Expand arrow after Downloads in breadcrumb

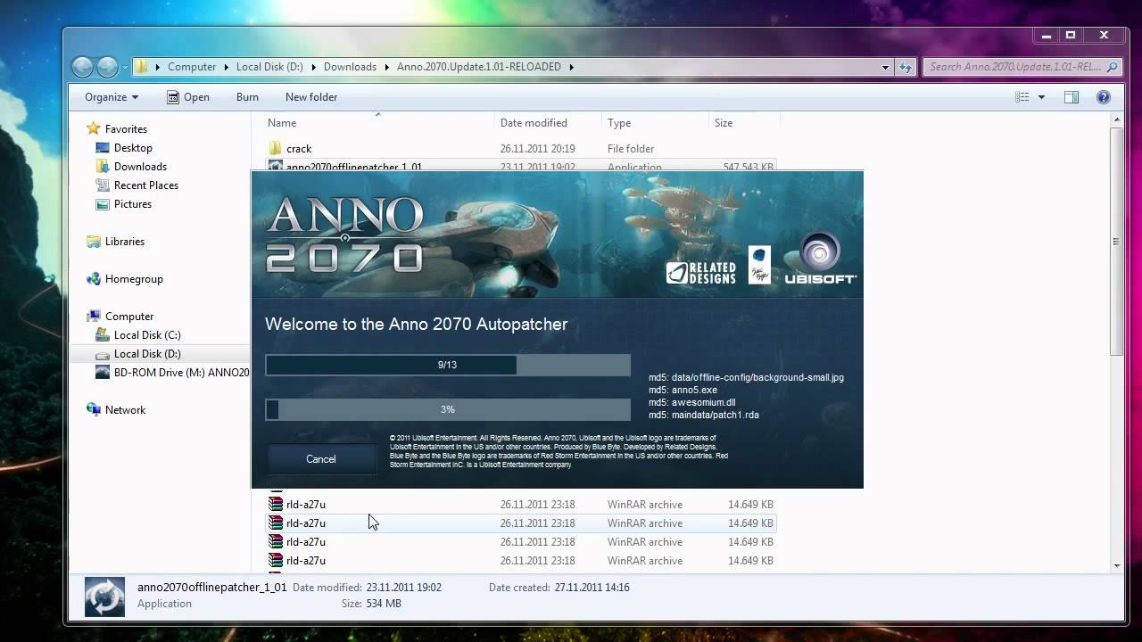386,67
